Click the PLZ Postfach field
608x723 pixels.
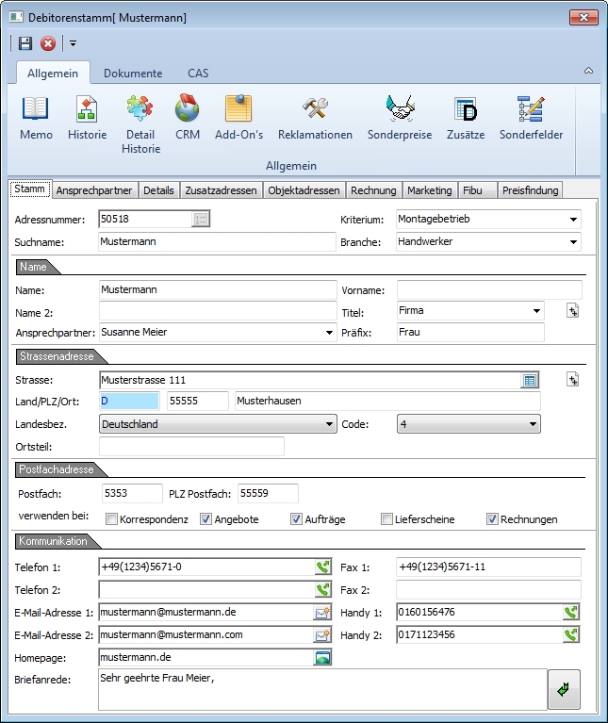pyautogui.click(x=268, y=493)
